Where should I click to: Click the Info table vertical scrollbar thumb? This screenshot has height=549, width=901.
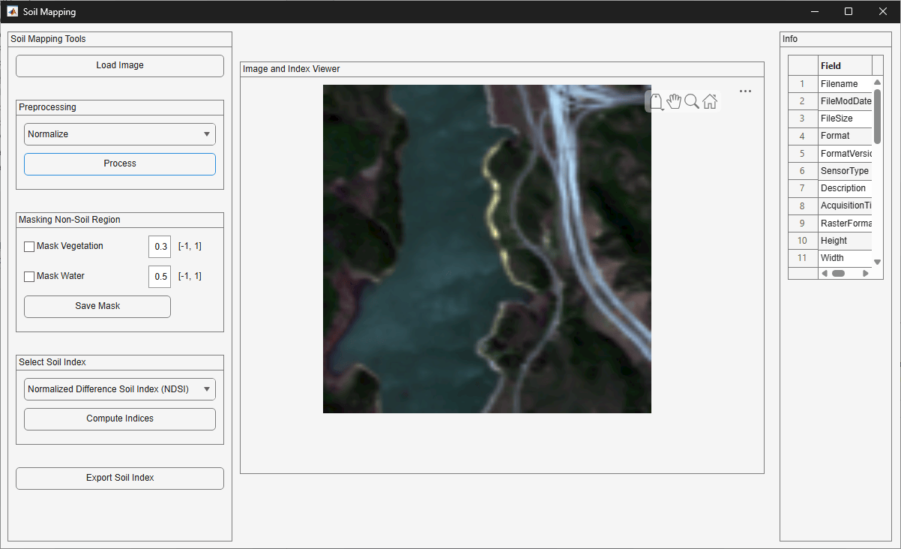click(x=877, y=116)
